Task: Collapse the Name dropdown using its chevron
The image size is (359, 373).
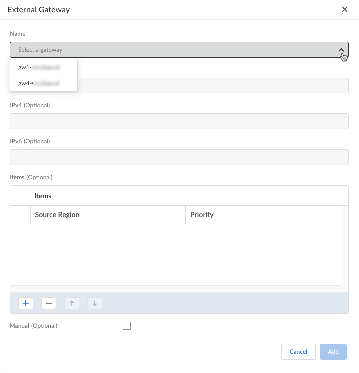Action: (341, 50)
